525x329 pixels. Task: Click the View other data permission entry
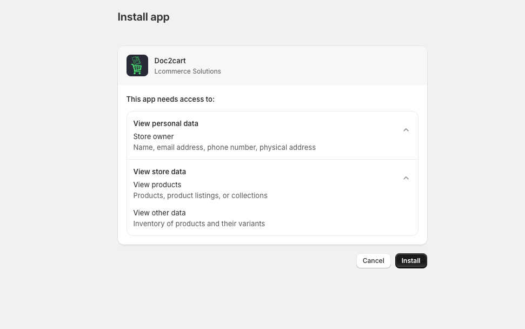coord(160,213)
